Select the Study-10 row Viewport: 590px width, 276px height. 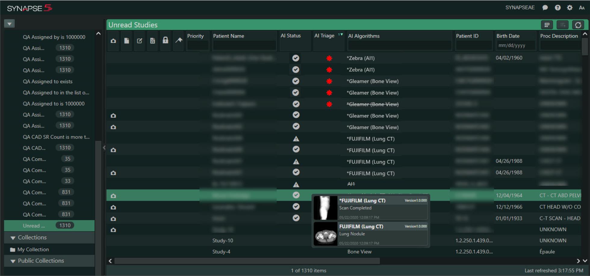(x=343, y=241)
